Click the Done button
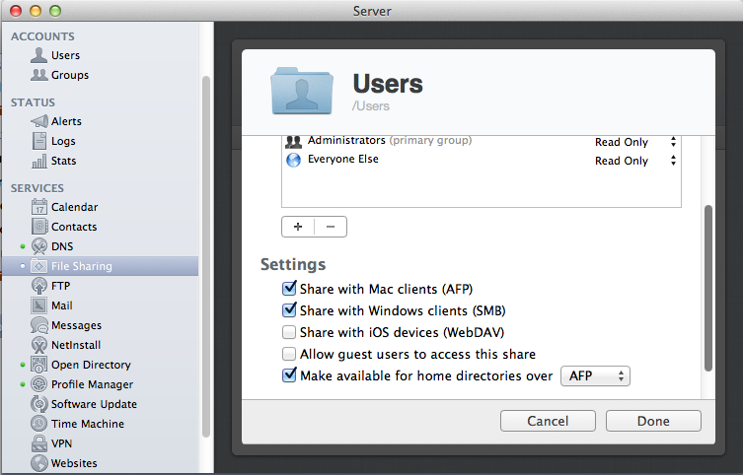Screen dimensions: 743x475 click(x=653, y=421)
